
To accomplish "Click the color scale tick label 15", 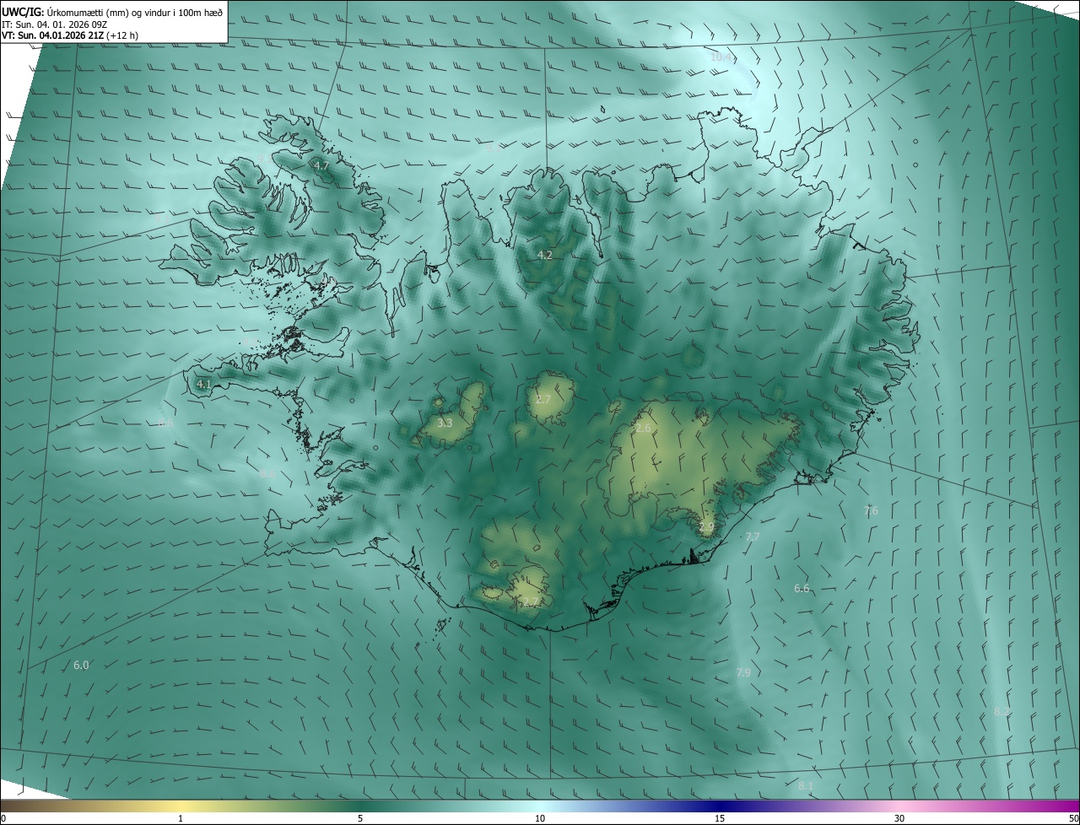I will [x=720, y=818].
